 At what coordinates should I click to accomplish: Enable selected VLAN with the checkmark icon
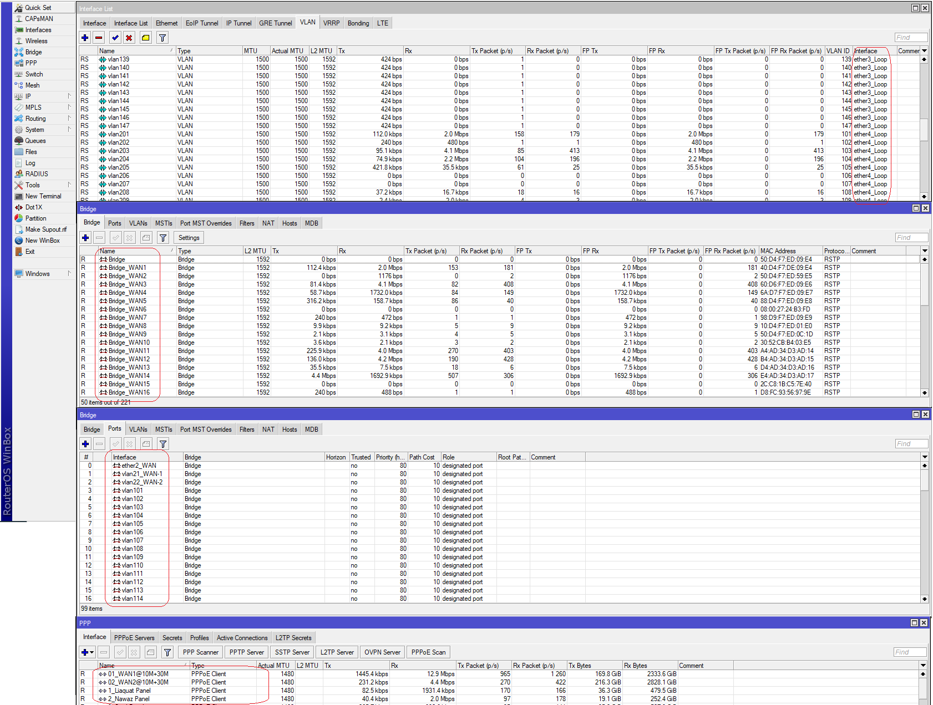click(x=115, y=37)
